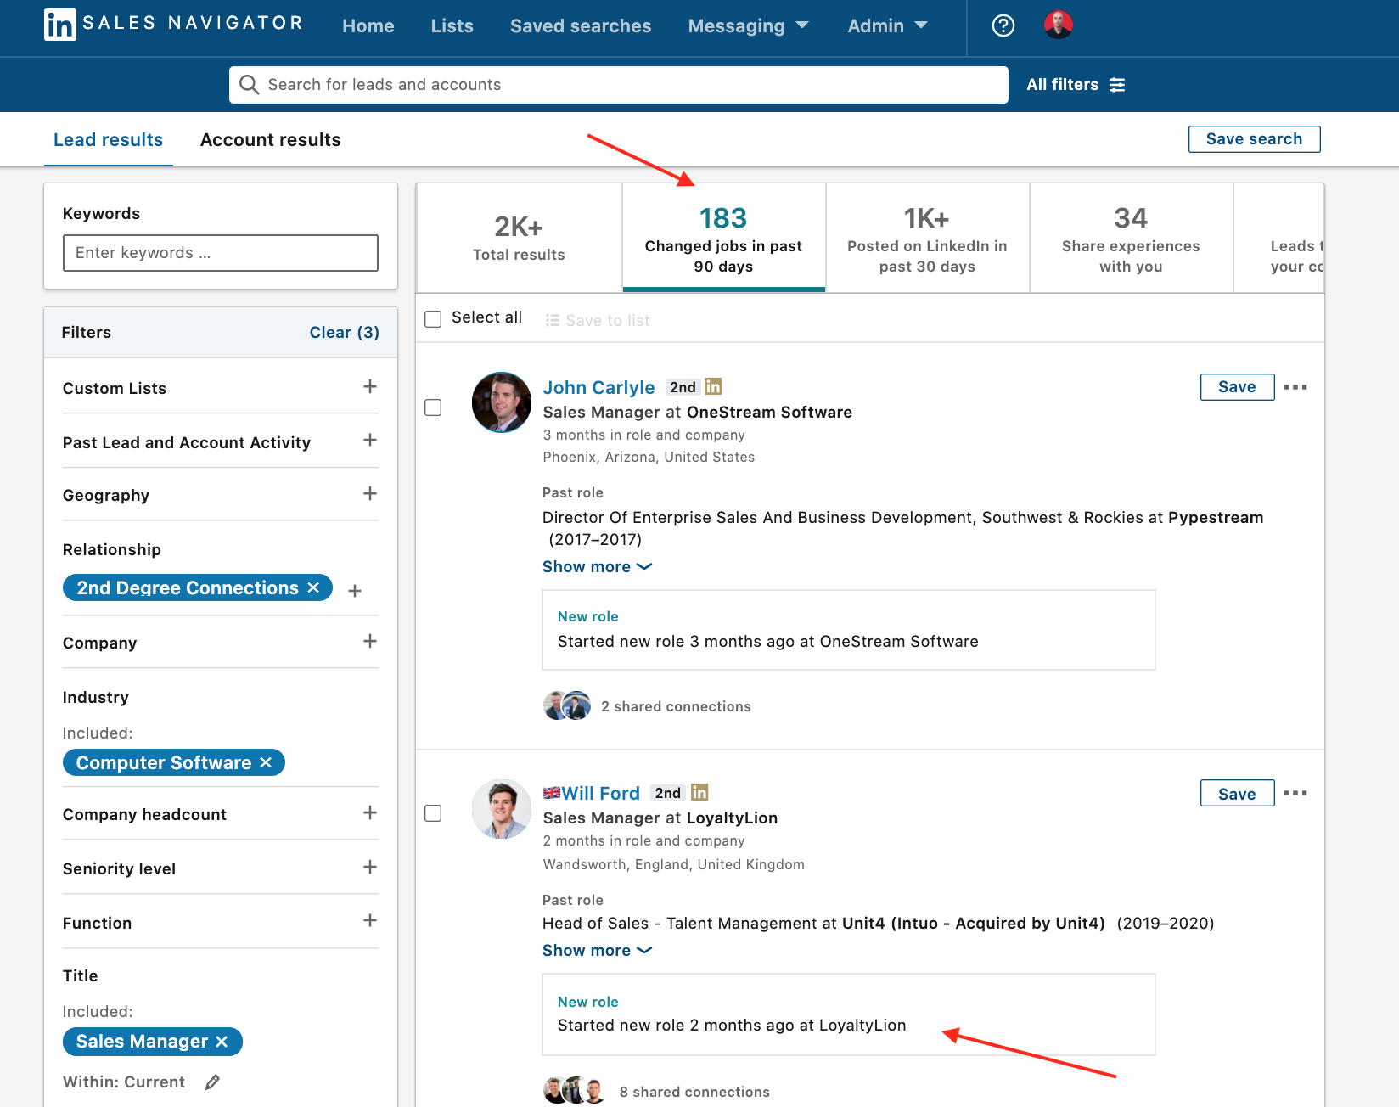The height and width of the screenshot is (1107, 1399).
Task: Switch to the Account results tab
Action: (x=271, y=140)
